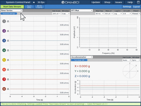Open the Max Freq 60 Hz dropdown
Screen dimensions: 141x106
click(100, 14)
